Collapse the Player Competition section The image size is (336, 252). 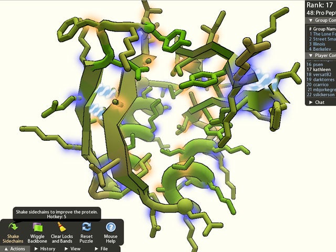(x=321, y=56)
